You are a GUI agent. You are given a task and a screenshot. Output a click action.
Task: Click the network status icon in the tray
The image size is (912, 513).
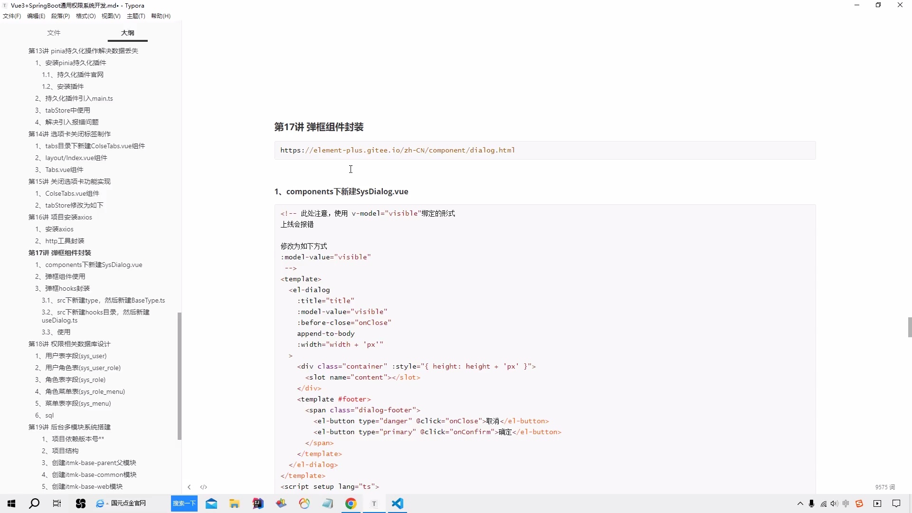tap(824, 503)
